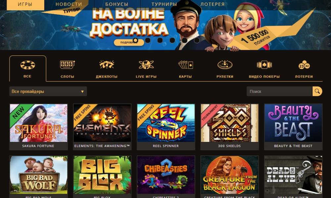This screenshot has height=198, width=331.
Task: Expand the Все провайдеры dropdown
Action: (x=48, y=91)
